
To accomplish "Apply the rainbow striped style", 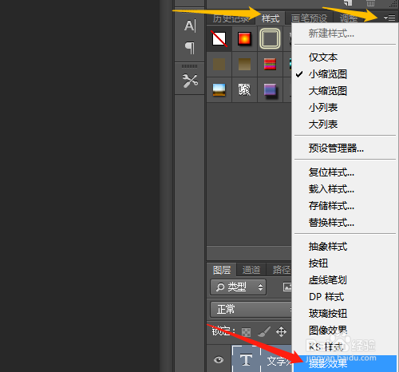I will pos(270,64).
